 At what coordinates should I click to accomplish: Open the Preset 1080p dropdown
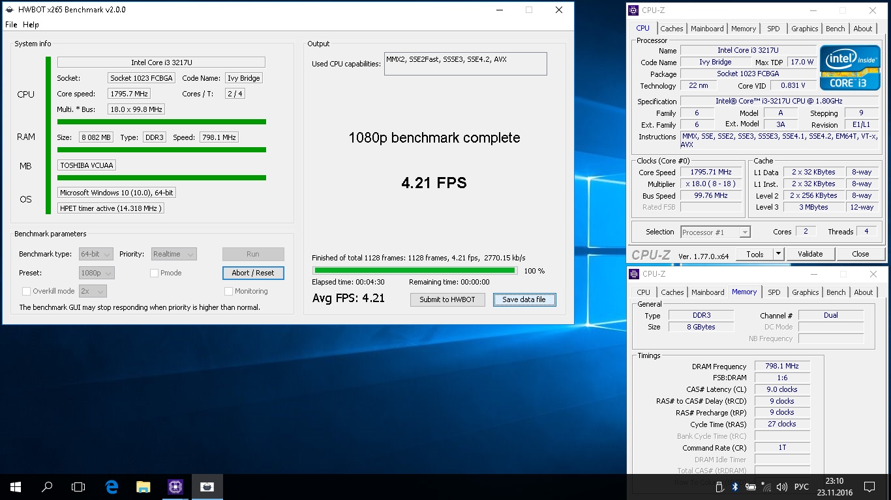(x=97, y=273)
